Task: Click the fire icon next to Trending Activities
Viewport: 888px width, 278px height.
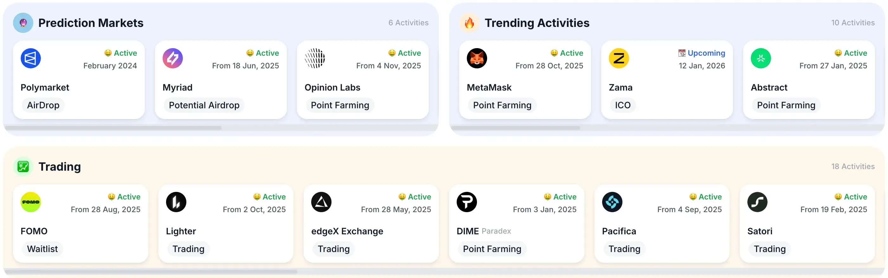Action: 469,23
